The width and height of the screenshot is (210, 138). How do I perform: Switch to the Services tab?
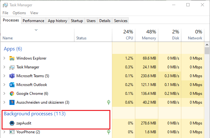pyautogui.click(x=120, y=21)
